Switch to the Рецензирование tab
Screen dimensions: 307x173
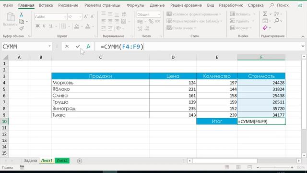pyautogui.click(x=186, y=5)
